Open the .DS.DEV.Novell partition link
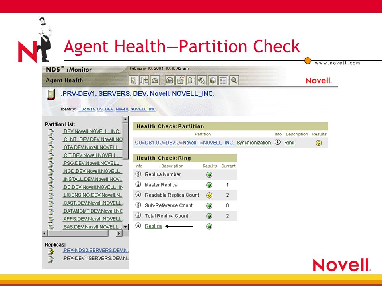This screenshot has width=382, height=286. click(x=92, y=187)
